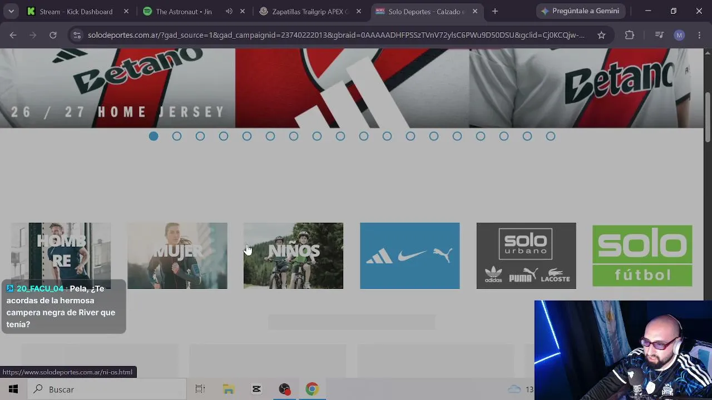Close the Zapatillas Trailgrip APEX tab
The width and height of the screenshot is (712, 400).
(x=359, y=11)
